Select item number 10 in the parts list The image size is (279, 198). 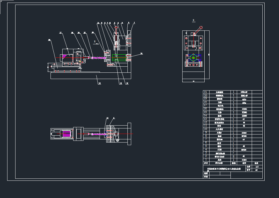click(x=205, y=129)
